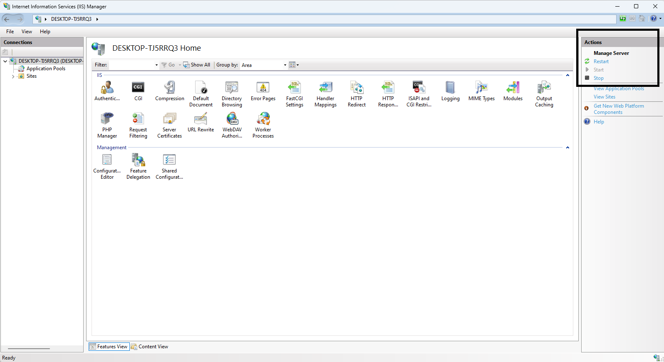
Task: Open the Authentication feature
Action: (107, 91)
